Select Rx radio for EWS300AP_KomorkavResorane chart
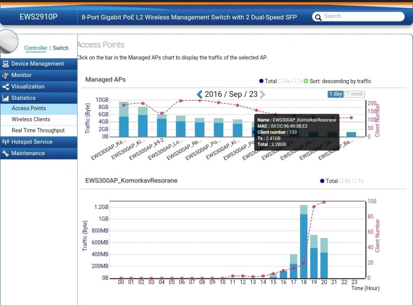The image size is (413, 305). point(341,181)
